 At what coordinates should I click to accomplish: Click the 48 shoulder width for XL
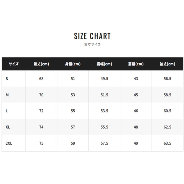click(x=136, y=127)
